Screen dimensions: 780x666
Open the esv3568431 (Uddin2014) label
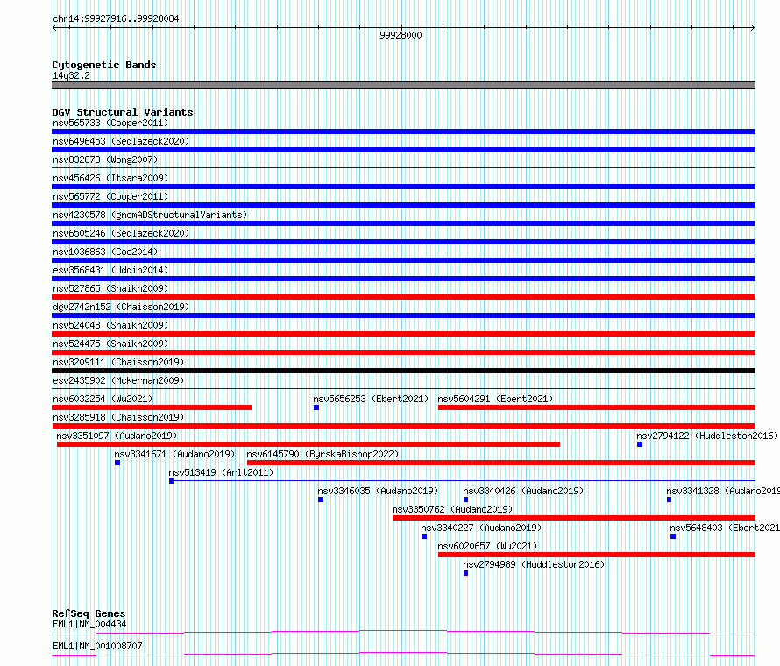[x=110, y=270]
